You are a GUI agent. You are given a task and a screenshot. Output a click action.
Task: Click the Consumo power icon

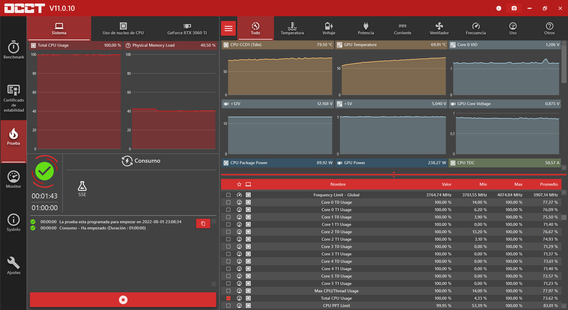pyautogui.click(x=127, y=161)
